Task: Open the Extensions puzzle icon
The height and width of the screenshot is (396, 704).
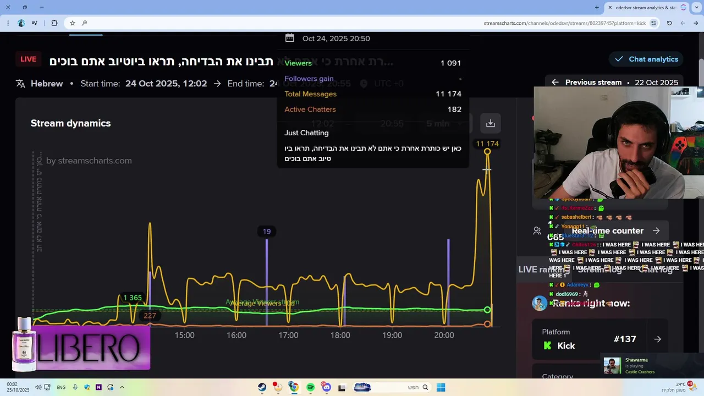Action: (54, 23)
